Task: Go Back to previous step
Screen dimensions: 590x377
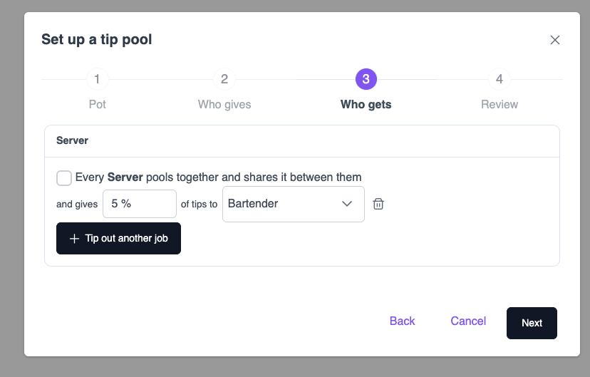Action: (402, 321)
